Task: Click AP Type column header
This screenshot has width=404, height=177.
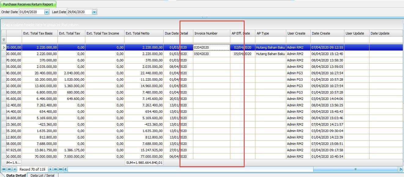Action: tap(270, 33)
